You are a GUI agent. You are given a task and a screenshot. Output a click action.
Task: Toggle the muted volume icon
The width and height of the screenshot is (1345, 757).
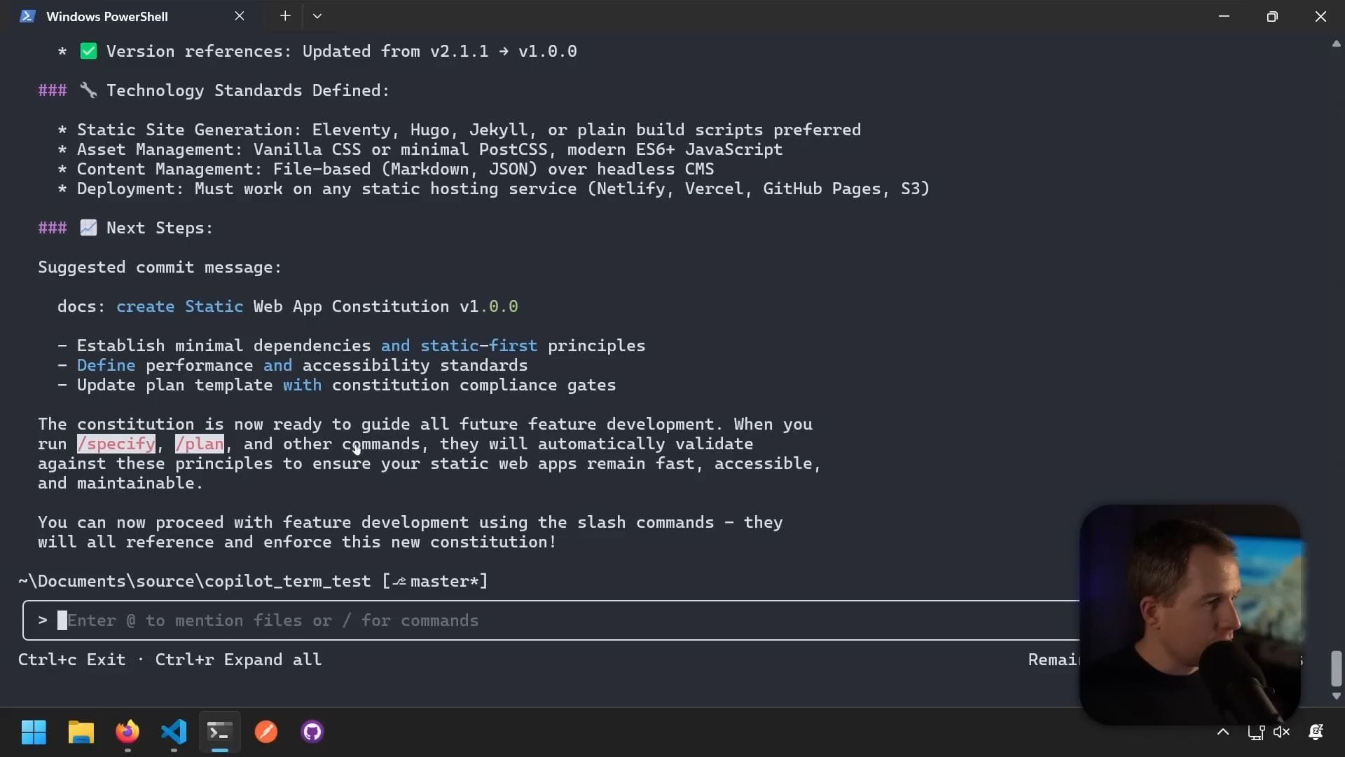click(x=1281, y=732)
